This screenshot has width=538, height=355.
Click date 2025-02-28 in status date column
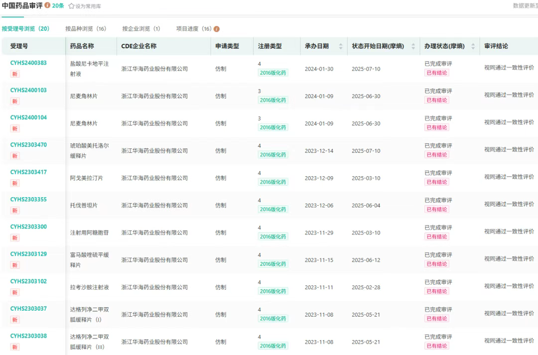coord(366,287)
